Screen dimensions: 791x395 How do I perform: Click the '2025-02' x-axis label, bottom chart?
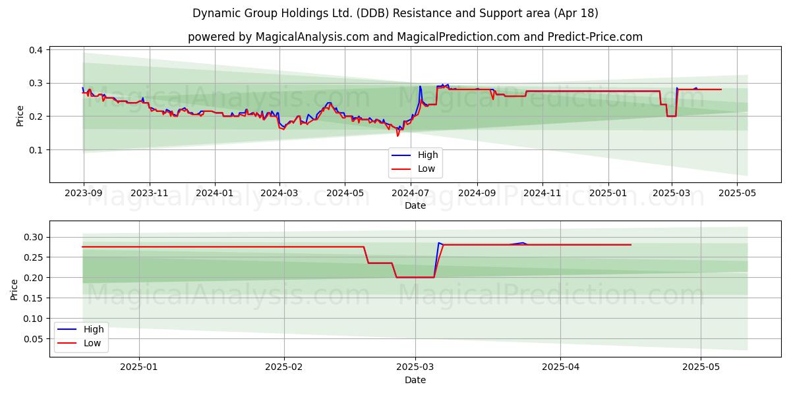[284, 368]
